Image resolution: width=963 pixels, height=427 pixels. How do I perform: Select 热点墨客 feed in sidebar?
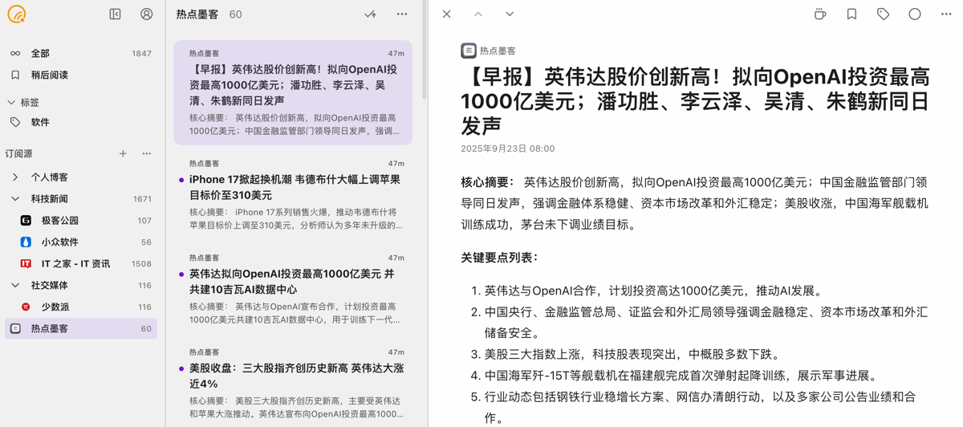pyautogui.click(x=81, y=328)
